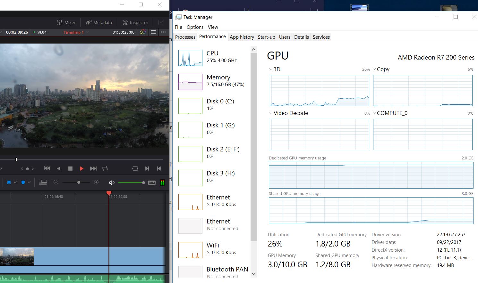Click the timeline timecode 01:00:20:06
Screen dimensions: 478x283
124,32
